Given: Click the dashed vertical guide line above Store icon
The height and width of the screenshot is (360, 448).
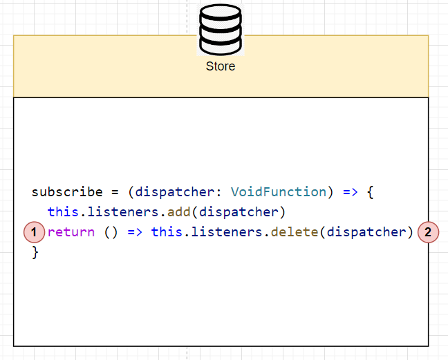Looking at the screenshot, I should coord(187,14).
